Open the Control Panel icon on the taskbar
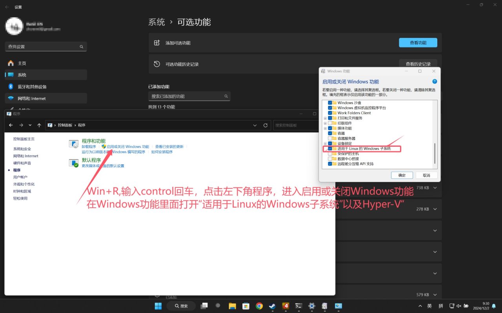 (x=338, y=306)
